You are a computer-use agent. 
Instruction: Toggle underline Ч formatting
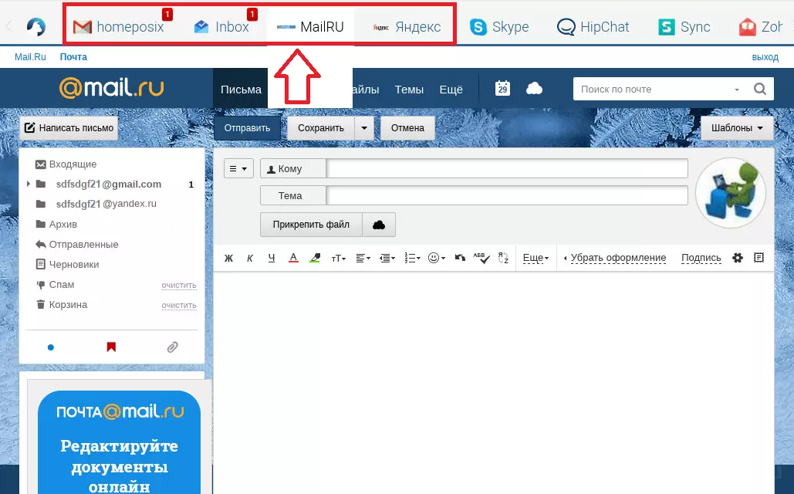tap(272, 258)
